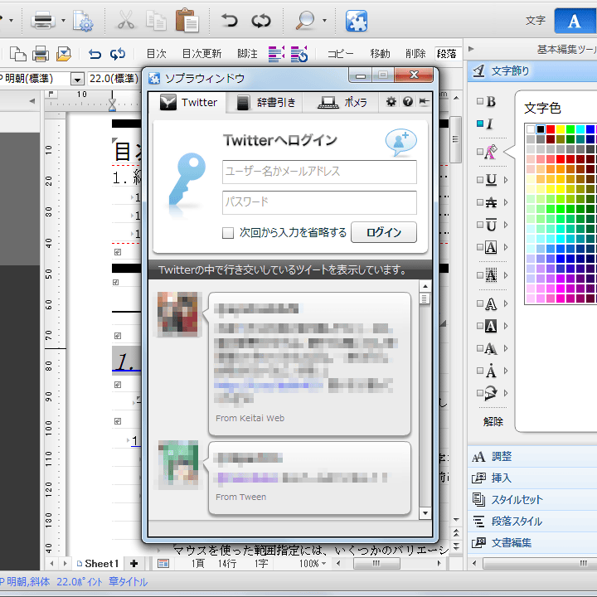Click the paragraph indent lines icon
597x597 pixels.
pos(276,54)
